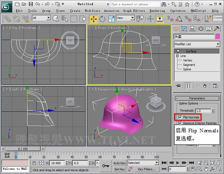Open the application logo menu button
Image resolution: width=224 pixels, height=174 pixels.
tap(7, 7)
